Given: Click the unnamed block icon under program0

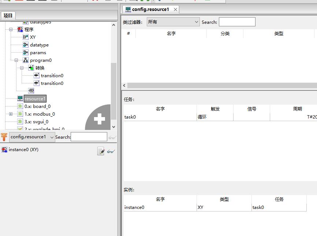Looking at the screenshot, I should (x=31, y=91).
